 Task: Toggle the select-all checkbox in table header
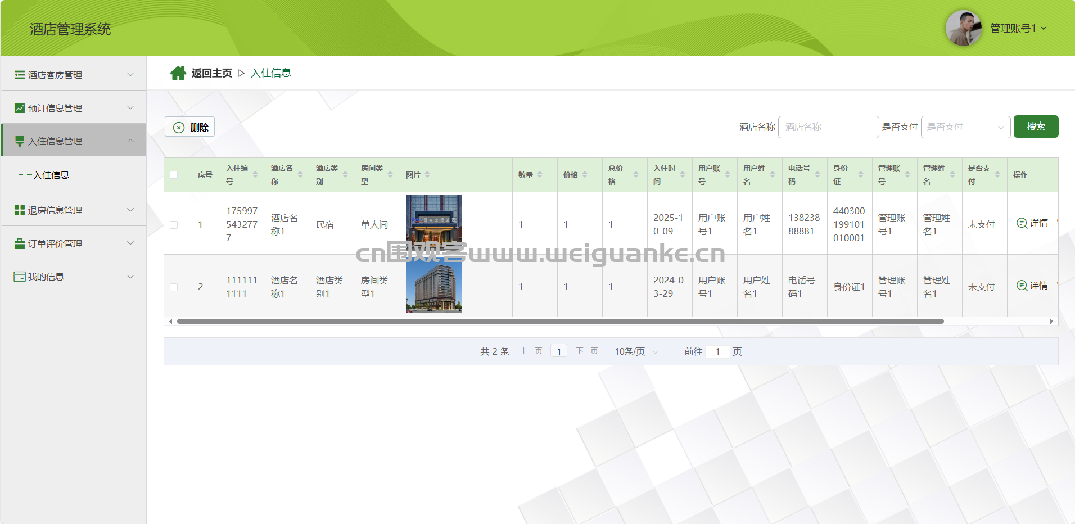click(x=174, y=175)
